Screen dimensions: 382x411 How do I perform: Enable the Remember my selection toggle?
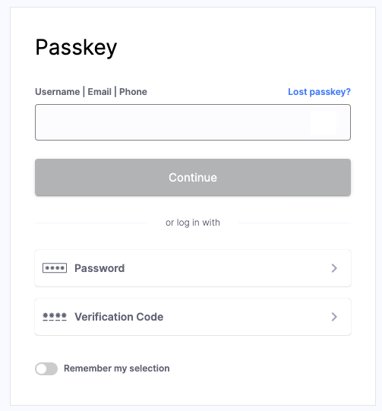pyautogui.click(x=46, y=368)
